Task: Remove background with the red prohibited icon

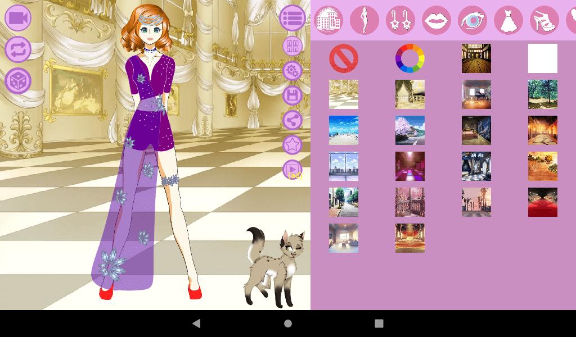Action: tap(344, 58)
